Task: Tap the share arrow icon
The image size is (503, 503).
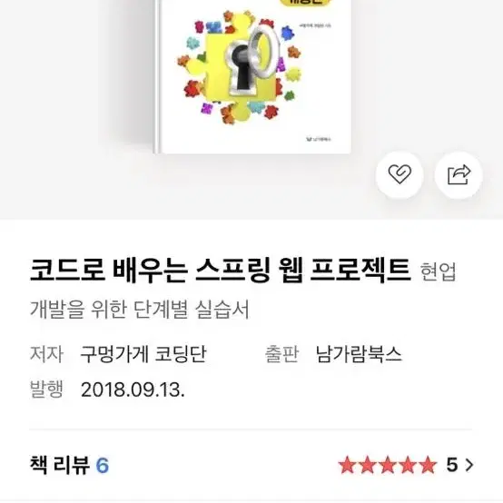Action: [x=459, y=175]
